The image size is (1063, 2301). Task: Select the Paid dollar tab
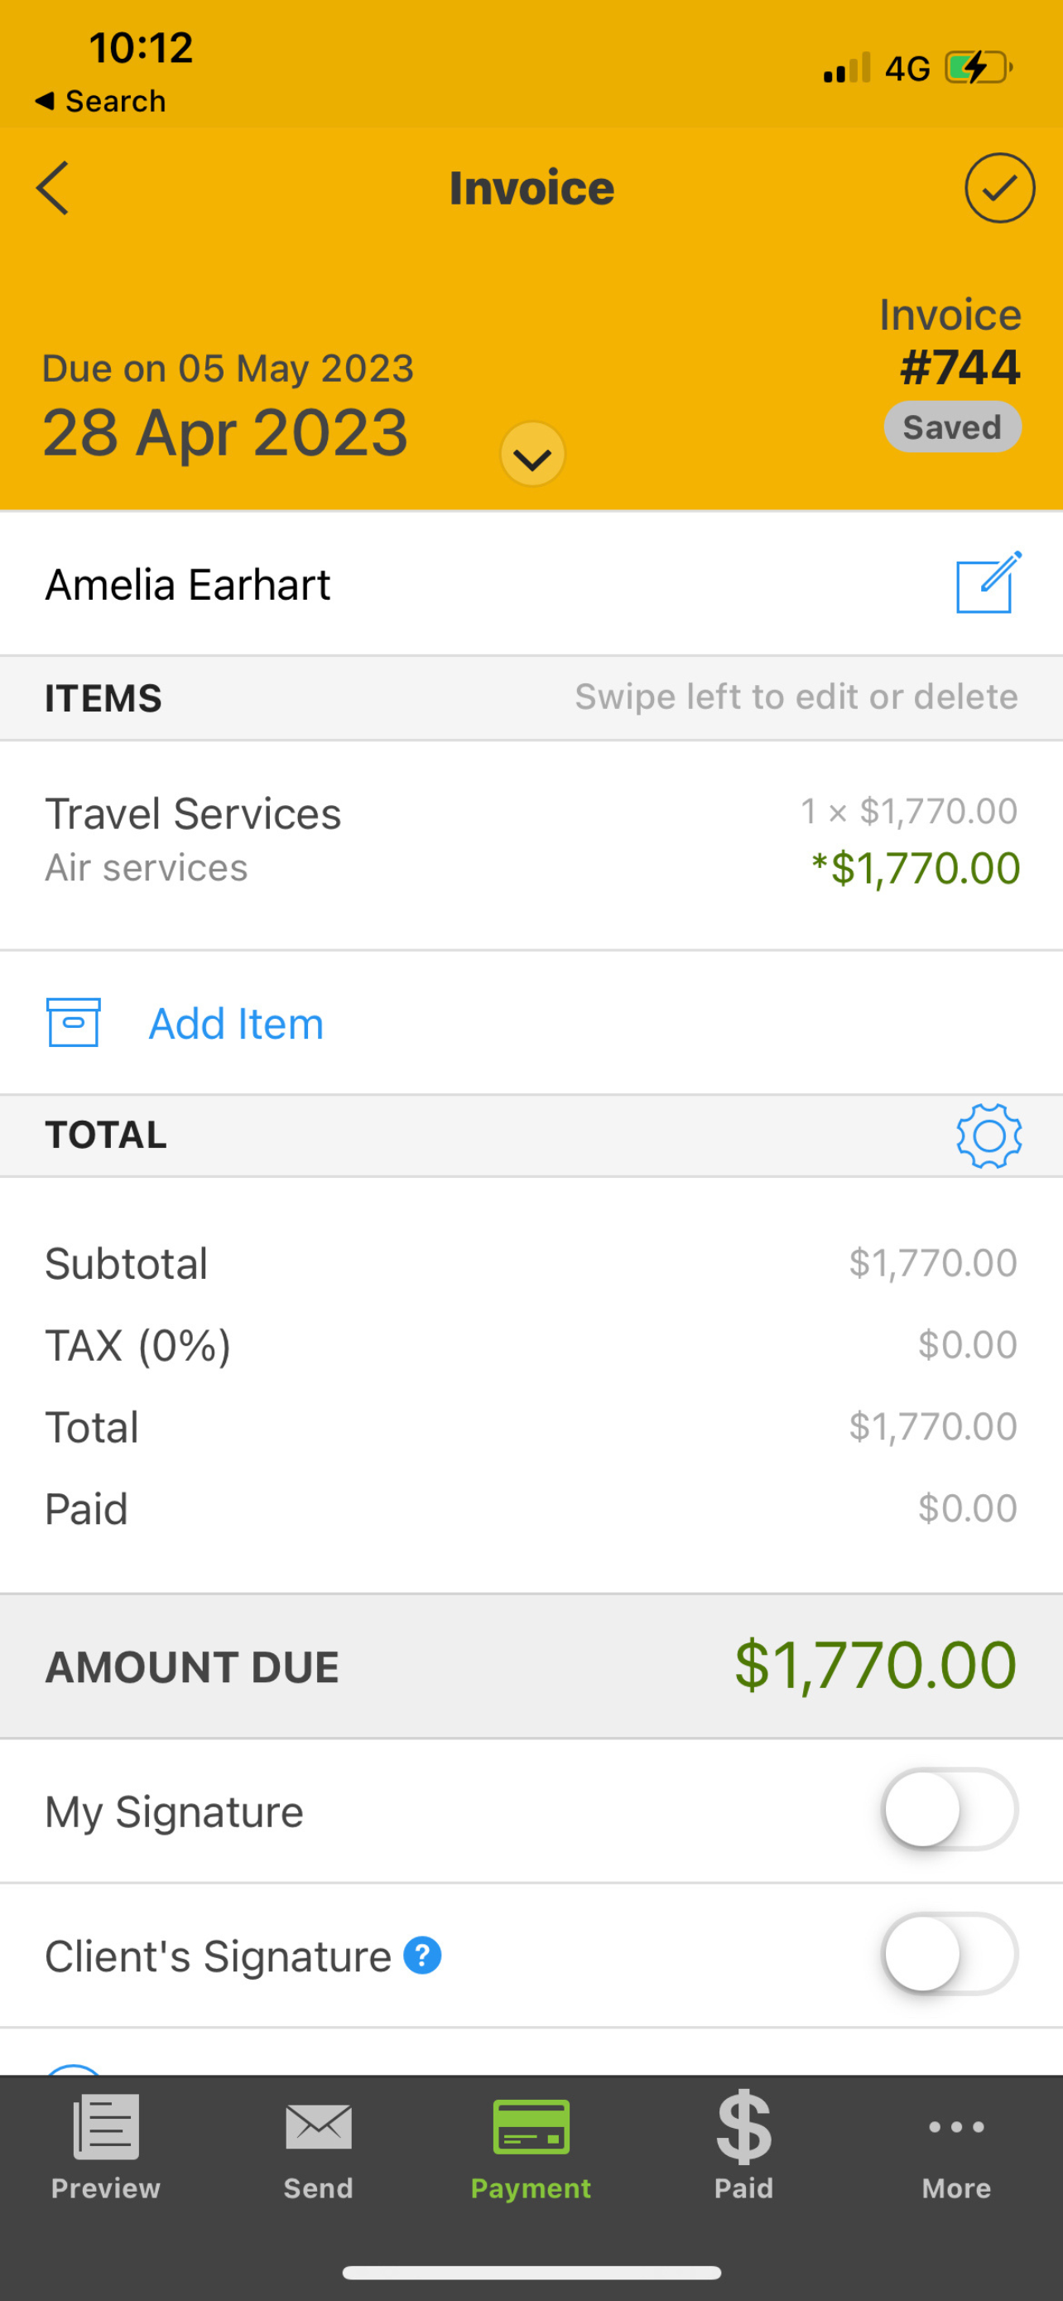point(743,2146)
